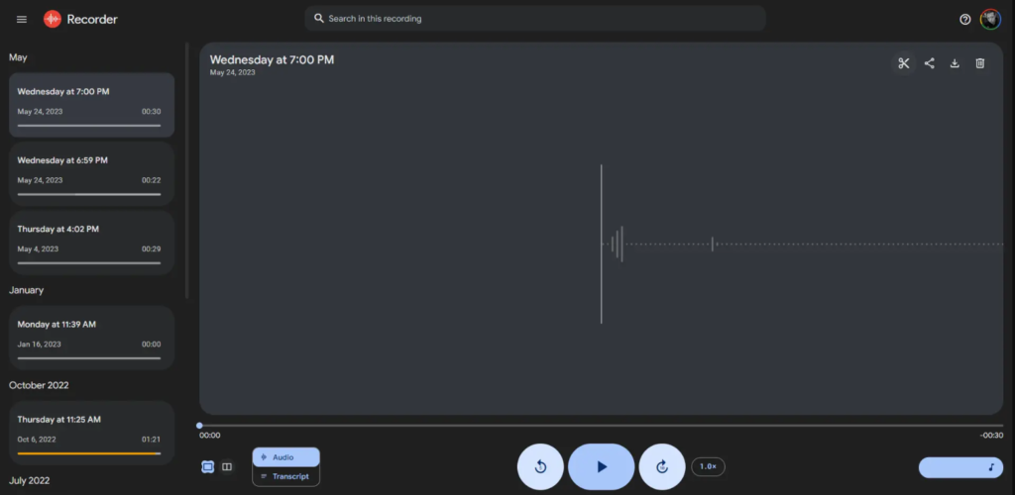The height and width of the screenshot is (495, 1015).
Task: Open recording Wednesday at 7:00 PM
Action: pyautogui.click(x=91, y=105)
